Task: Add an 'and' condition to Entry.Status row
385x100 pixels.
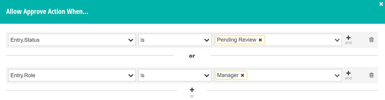Action: coord(348,40)
